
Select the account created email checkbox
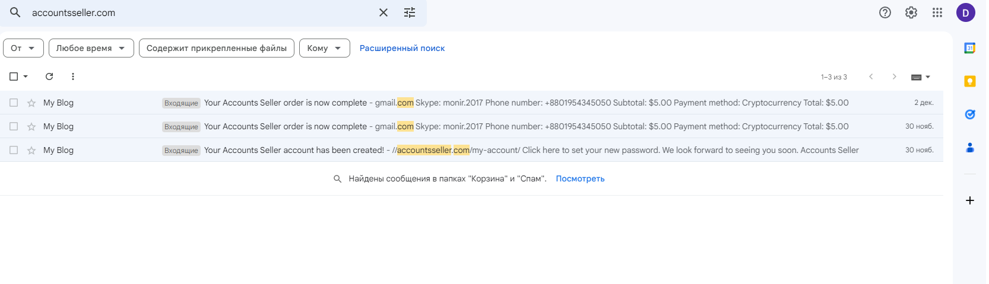14,150
